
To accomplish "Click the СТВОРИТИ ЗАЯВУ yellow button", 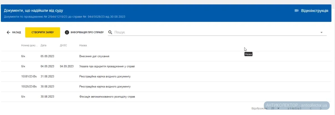I will pyautogui.click(x=43, y=32).
